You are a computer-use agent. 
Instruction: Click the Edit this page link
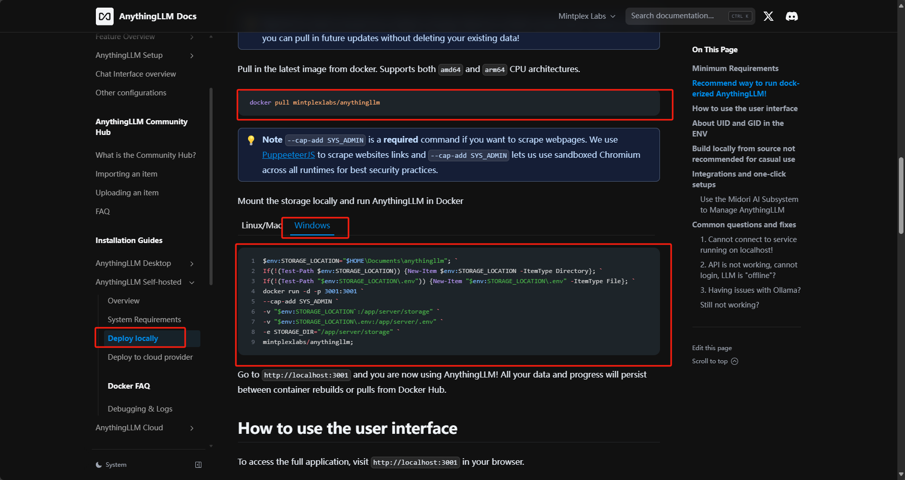click(x=712, y=348)
